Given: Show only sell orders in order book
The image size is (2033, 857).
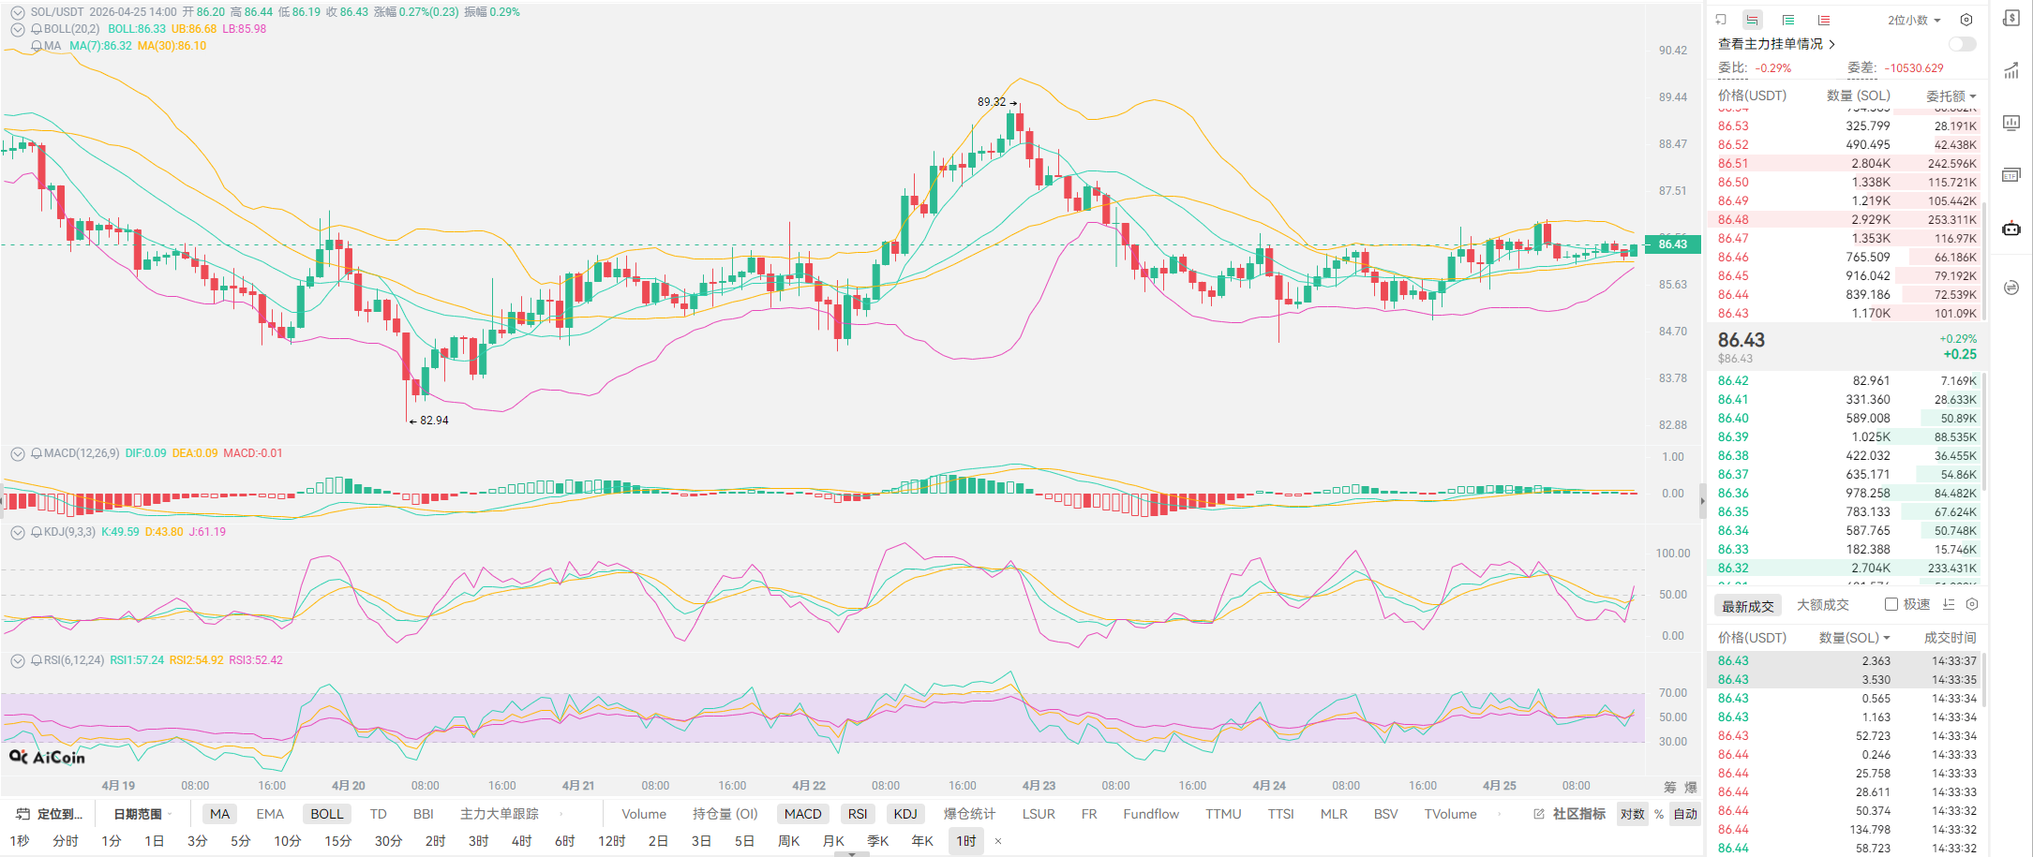Looking at the screenshot, I should point(1823,20).
